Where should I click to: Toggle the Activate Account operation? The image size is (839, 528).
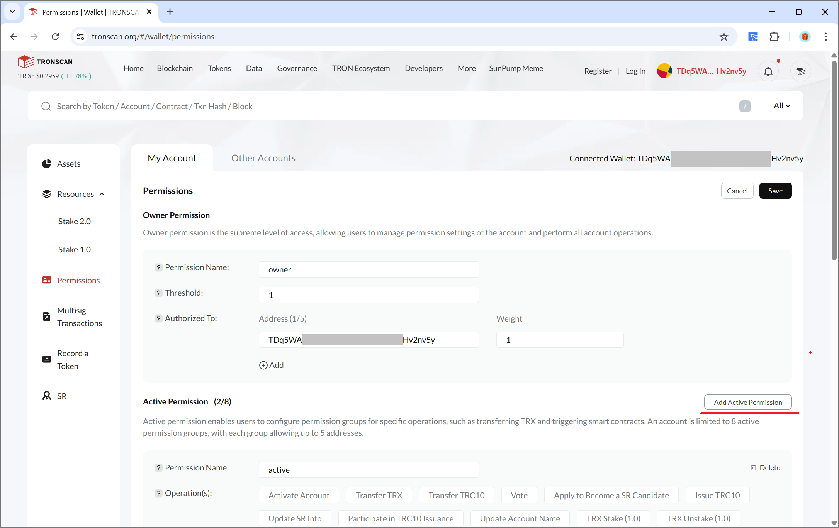coord(299,496)
